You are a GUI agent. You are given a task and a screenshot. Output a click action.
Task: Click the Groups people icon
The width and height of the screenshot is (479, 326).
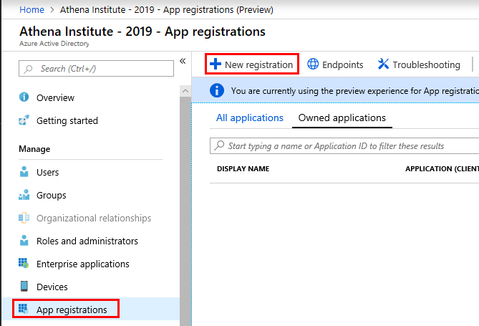pyautogui.click(x=24, y=195)
